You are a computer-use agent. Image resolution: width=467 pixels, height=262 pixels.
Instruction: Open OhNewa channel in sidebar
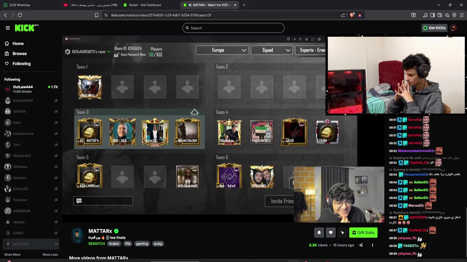tap(31, 167)
